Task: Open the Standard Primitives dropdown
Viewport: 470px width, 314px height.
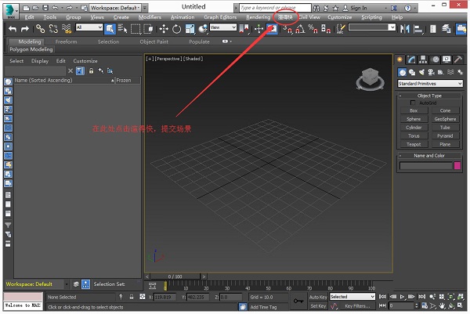Action: click(x=429, y=83)
